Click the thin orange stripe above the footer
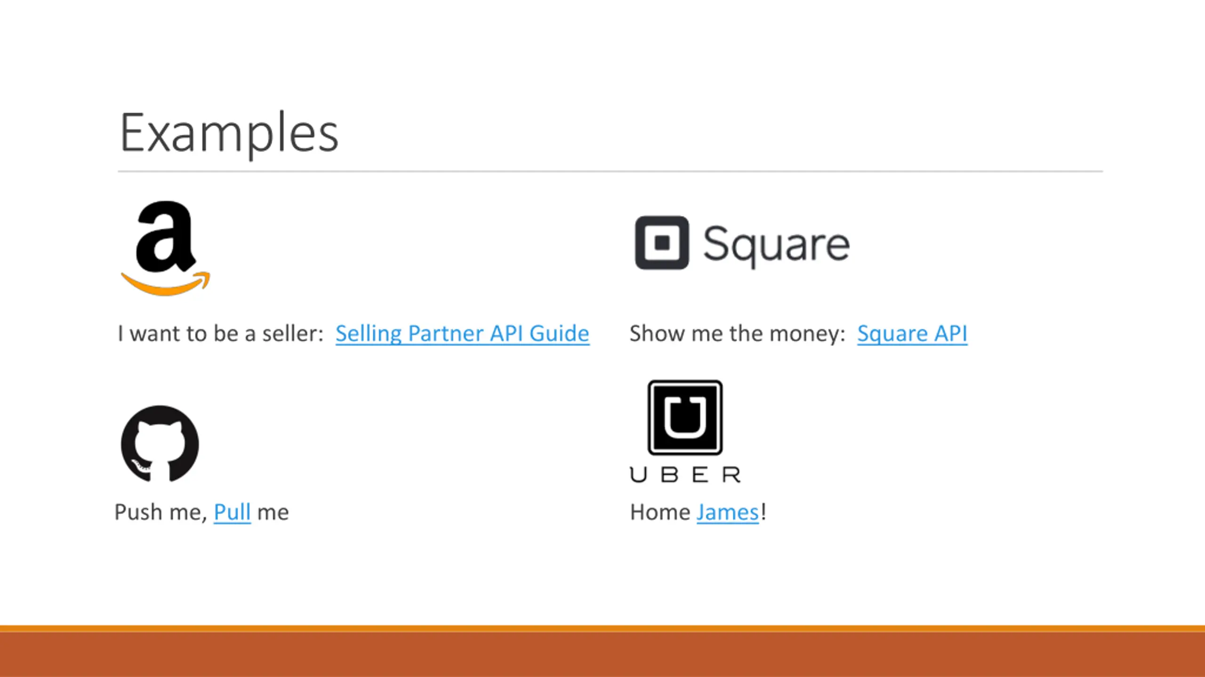Image resolution: width=1205 pixels, height=677 pixels. [x=602, y=629]
